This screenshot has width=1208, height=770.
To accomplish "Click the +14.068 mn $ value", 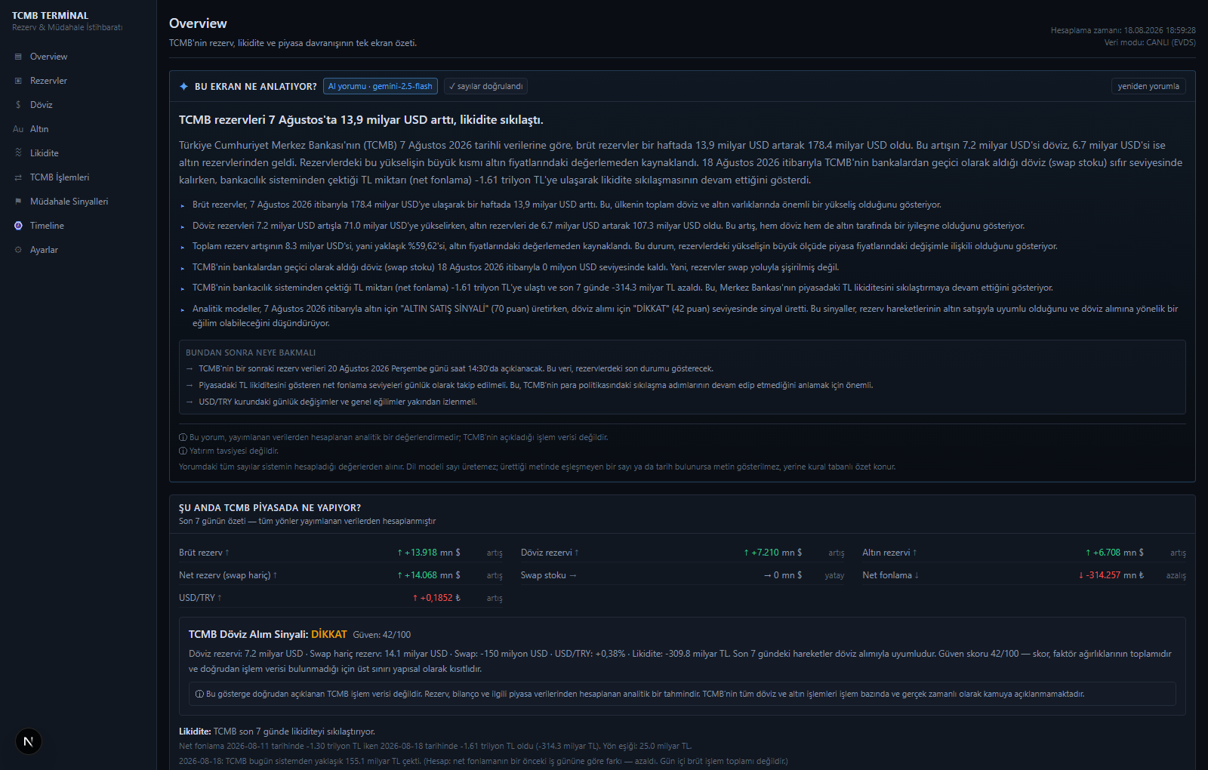I will click(x=429, y=575).
